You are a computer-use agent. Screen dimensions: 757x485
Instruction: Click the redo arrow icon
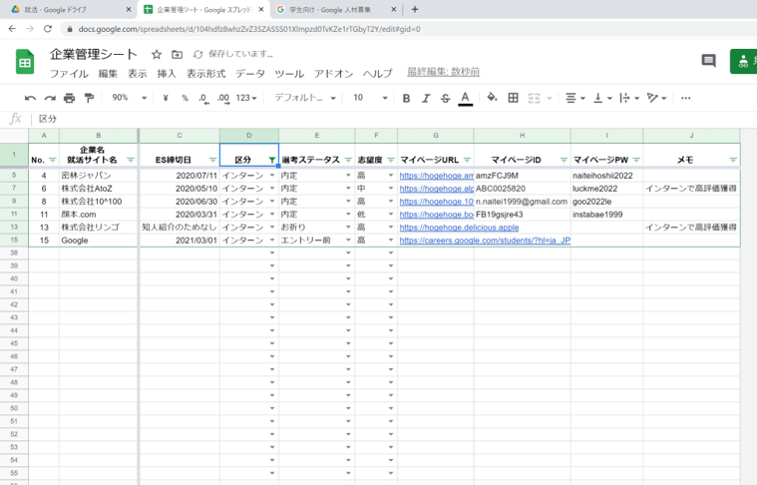point(50,98)
